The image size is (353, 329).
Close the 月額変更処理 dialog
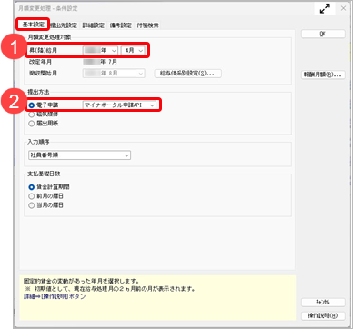pos(343,8)
